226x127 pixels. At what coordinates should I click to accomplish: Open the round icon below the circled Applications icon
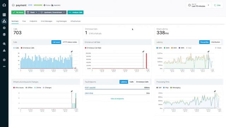coord(4,28)
